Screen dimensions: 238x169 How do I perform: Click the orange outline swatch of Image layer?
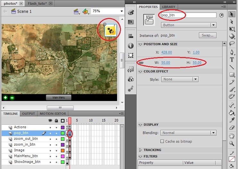63,151
